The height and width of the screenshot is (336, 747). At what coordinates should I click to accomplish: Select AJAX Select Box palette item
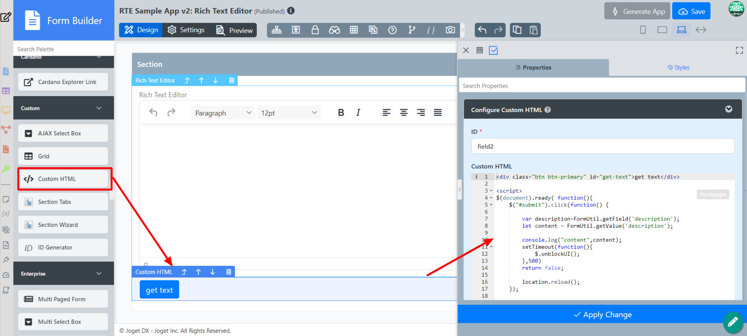point(63,133)
